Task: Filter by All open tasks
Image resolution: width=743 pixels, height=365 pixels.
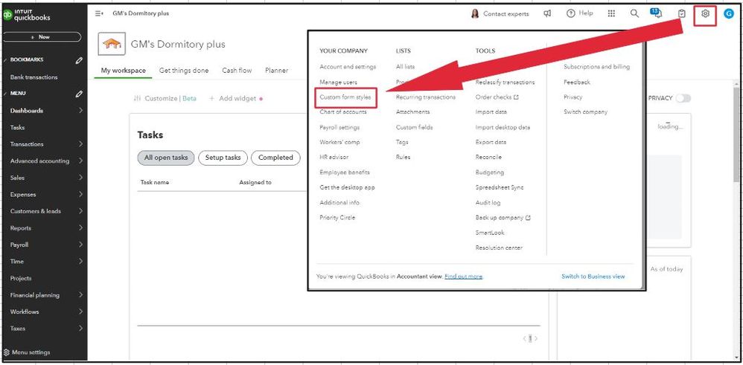Action: (x=166, y=158)
